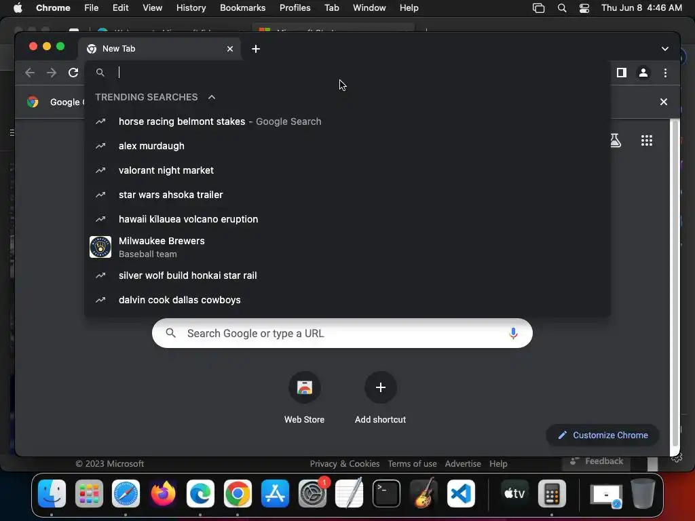Open the Milwaukee Brewers suggestion
This screenshot has height=521, width=695.
347,247
